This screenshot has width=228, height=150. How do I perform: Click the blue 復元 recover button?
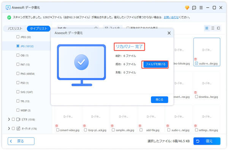[x=207, y=141]
